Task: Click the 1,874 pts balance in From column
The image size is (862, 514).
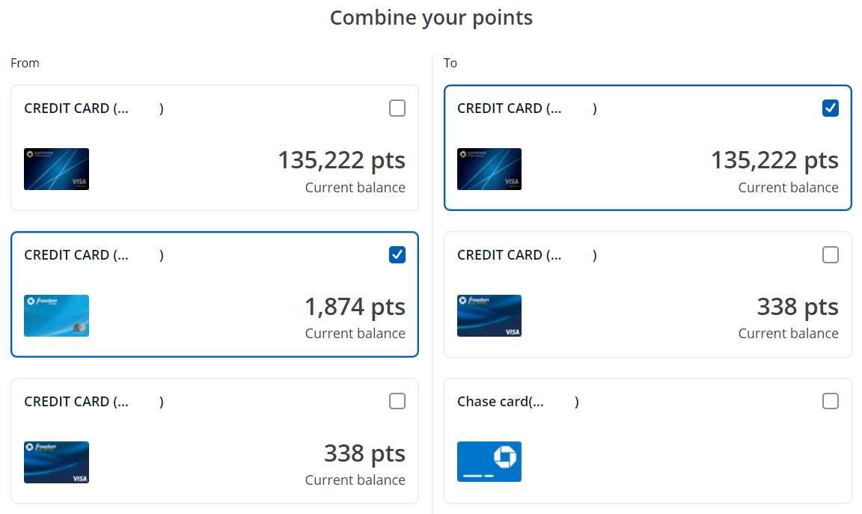Action: point(355,307)
